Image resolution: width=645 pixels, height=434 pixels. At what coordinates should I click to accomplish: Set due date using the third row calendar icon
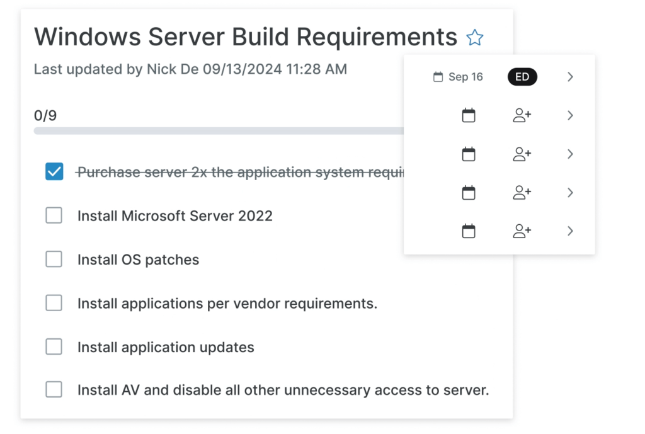(x=469, y=154)
